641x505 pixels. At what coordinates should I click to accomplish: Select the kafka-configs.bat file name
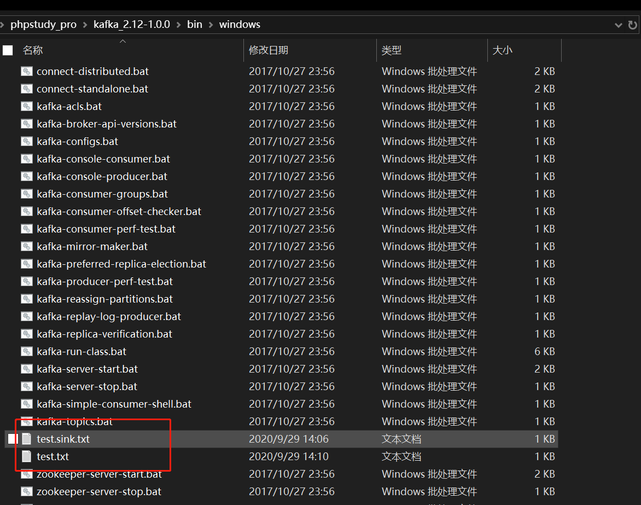coord(77,142)
